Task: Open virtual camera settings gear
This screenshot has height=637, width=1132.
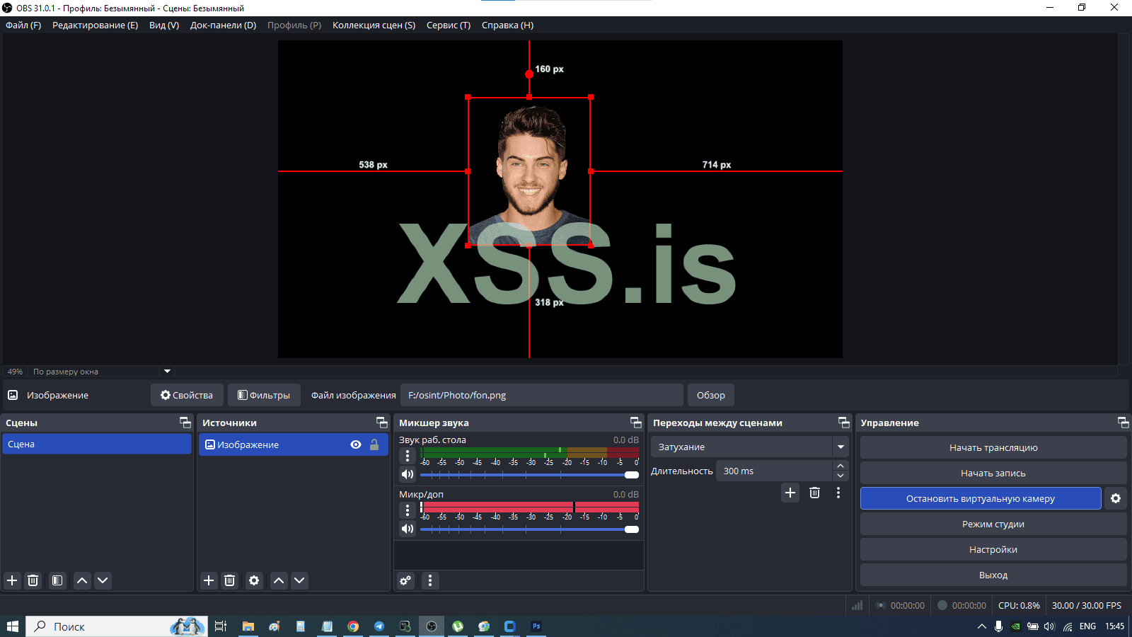Action: click(1116, 498)
